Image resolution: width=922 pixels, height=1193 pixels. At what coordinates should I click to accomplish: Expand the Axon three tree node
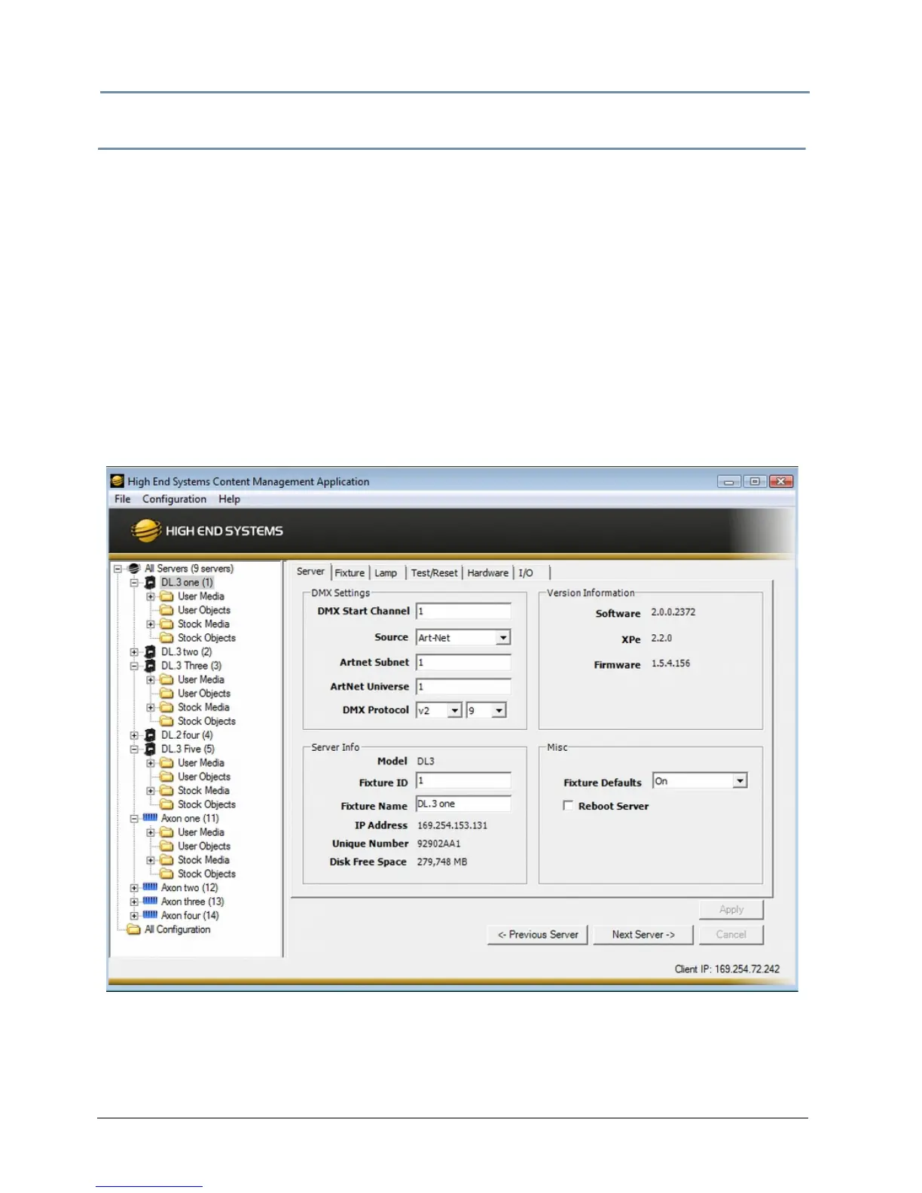134,902
